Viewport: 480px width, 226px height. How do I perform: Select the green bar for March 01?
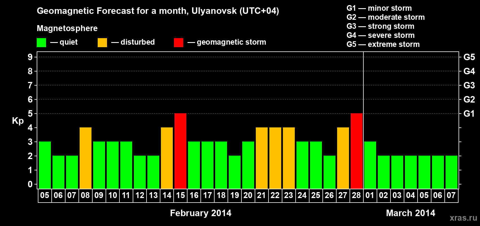[x=370, y=165]
